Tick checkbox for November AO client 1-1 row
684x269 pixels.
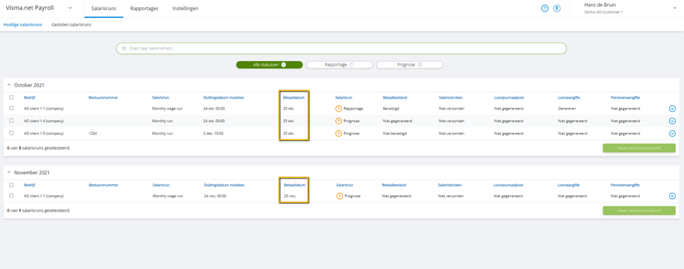point(12,196)
